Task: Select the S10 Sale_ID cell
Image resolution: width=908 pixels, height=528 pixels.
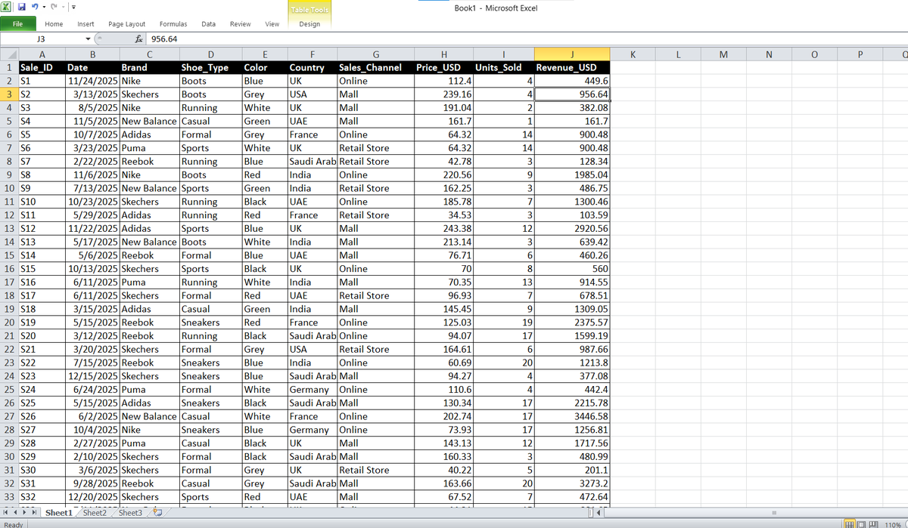Action: pyautogui.click(x=42, y=202)
